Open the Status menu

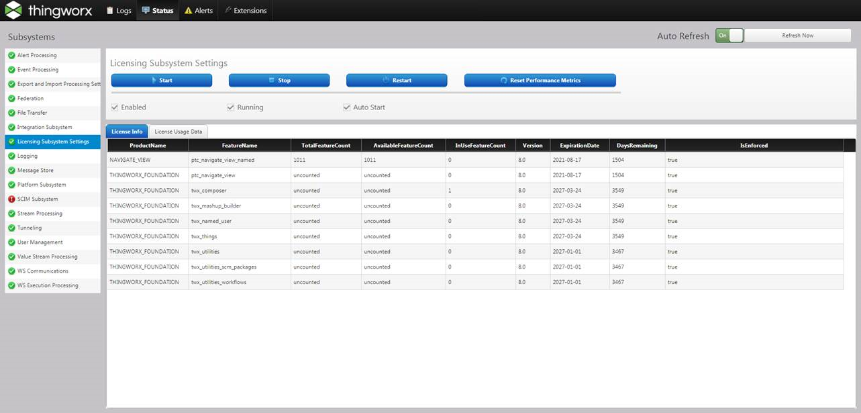point(158,11)
